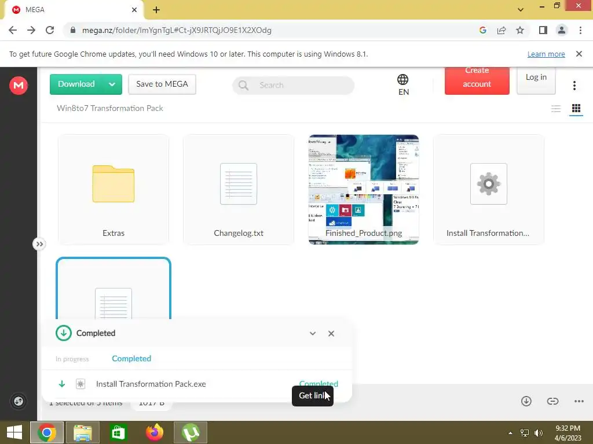Expand the sidebar with double-arrow button

39,244
